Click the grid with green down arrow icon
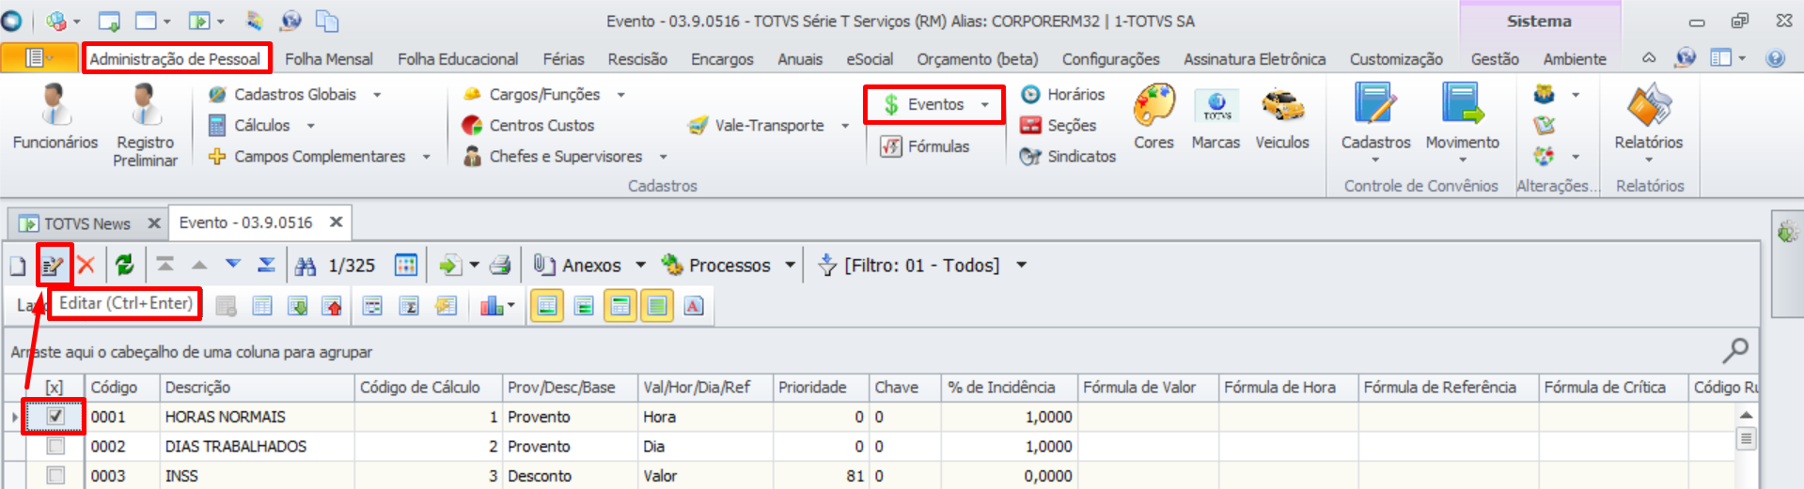The image size is (1804, 489). click(298, 306)
